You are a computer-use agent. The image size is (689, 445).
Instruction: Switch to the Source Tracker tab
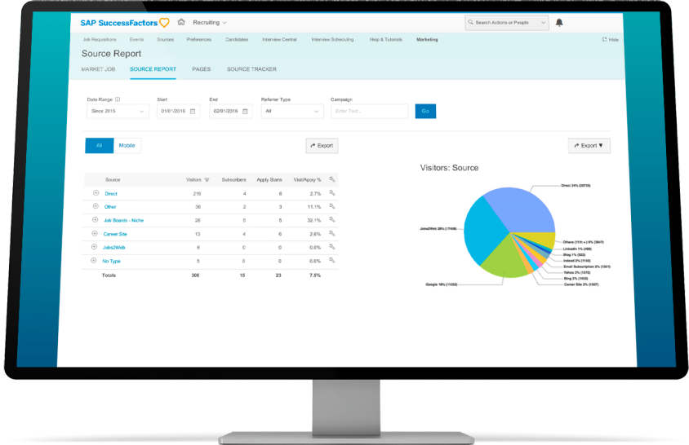251,69
